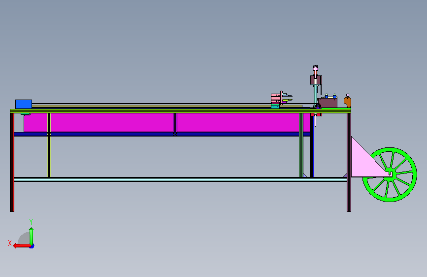Screen dimensions: 427x277
Task: Click the blue Z axis dot on triad
Action: (x=32, y=246)
